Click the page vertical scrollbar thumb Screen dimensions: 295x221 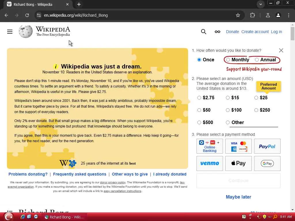(292, 34)
